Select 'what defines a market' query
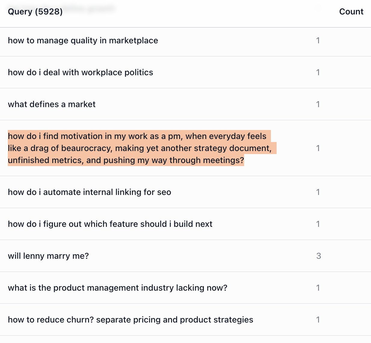The width and height of the screenshot is (371, 343). 52,104
